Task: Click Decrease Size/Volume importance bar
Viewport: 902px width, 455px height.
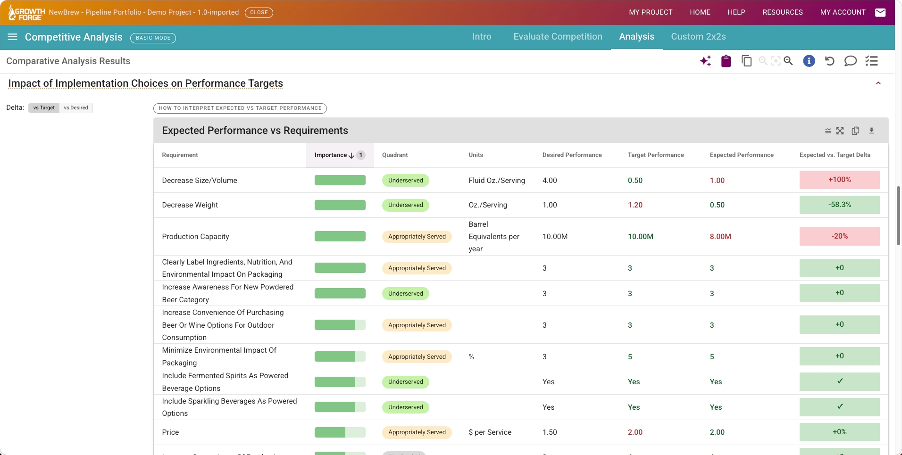Action: tap(340, 180)
